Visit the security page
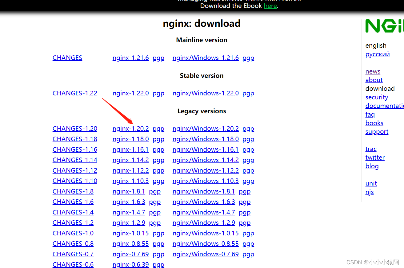 [377, 97]
